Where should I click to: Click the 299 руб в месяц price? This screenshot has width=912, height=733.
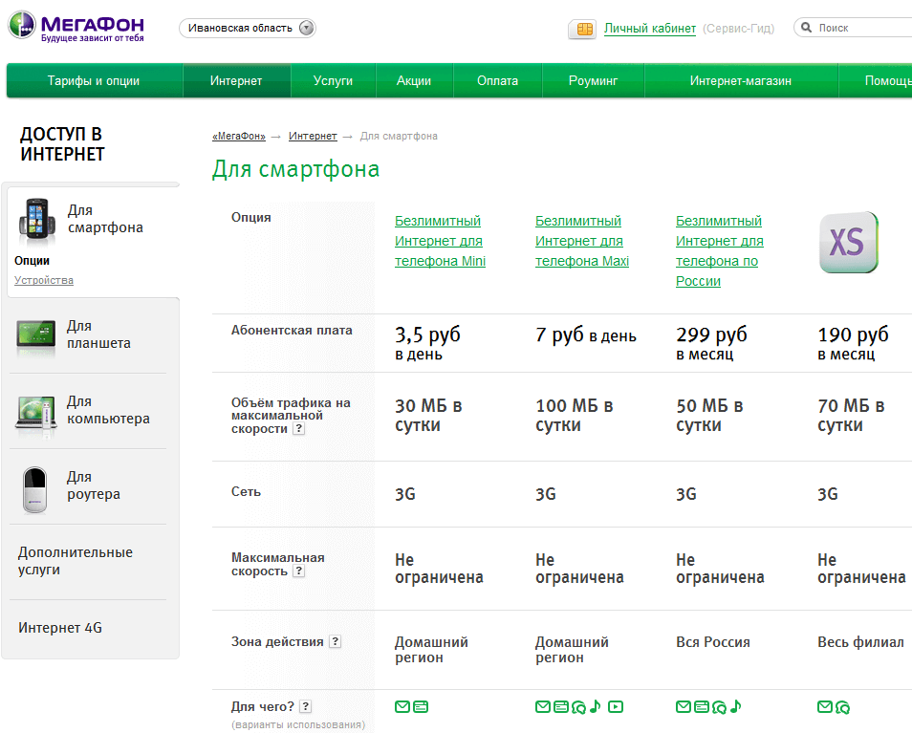point(711,343)
